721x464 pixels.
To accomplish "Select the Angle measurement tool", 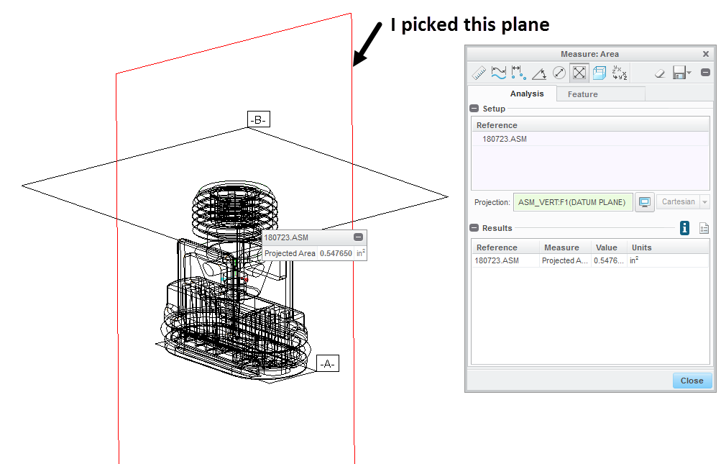I will pyautogui.click(x=539, y=73).
